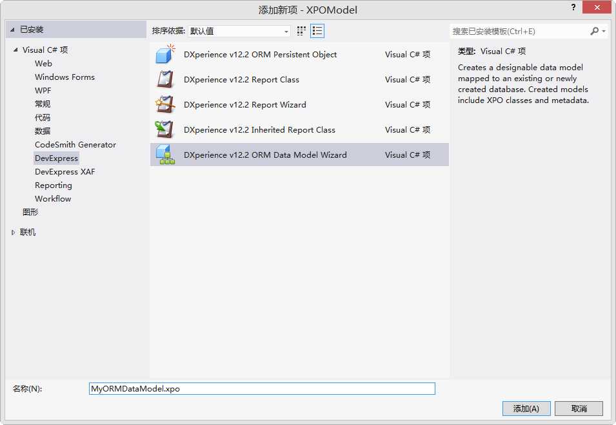Image resolution: width=616 pixels, height=425 pixels.
Task: Select the Web category
Action: pos(43,64)
